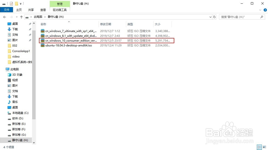Screen dimensions: 268x150
Task: Switch to large icons view
Action: click(x=265, y=147)
